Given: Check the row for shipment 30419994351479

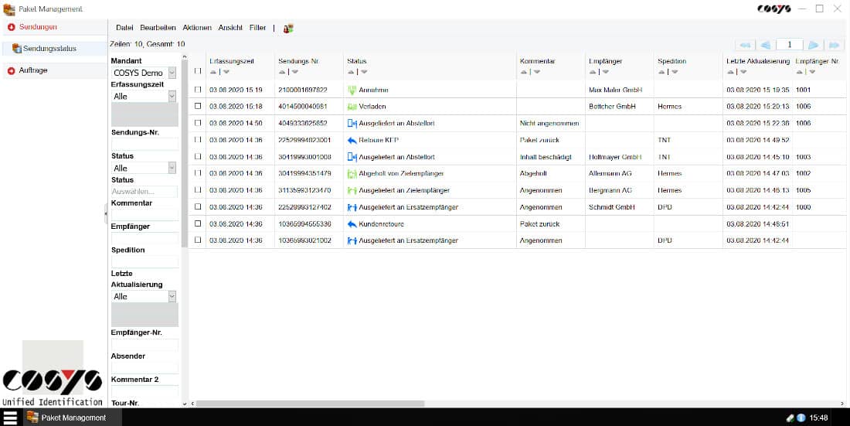Looking at the screenshot, I should click(198, 173).
